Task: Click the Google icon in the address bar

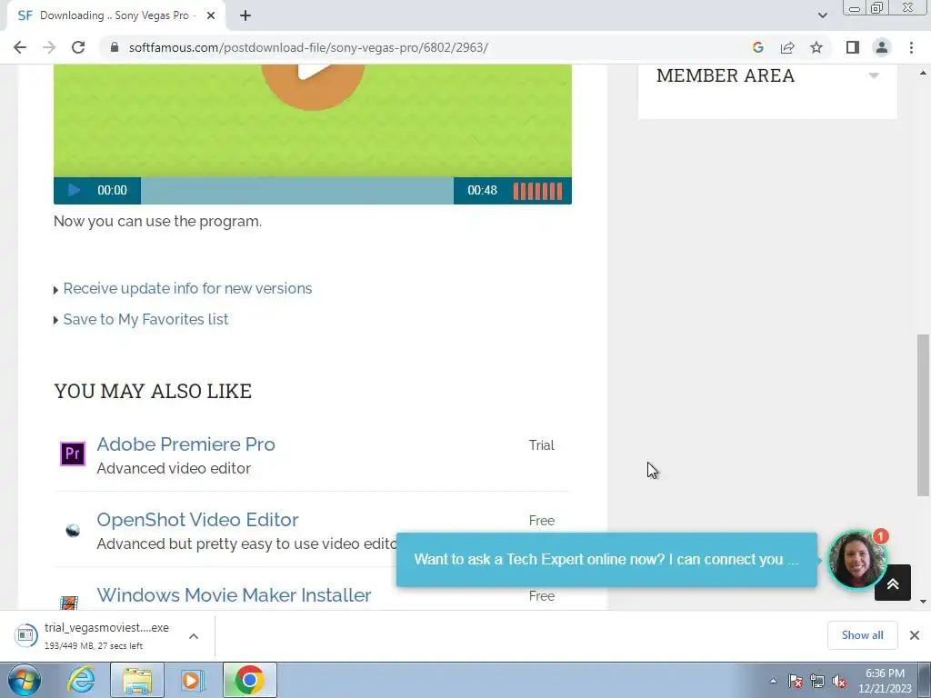Action: tap(757, 47)
